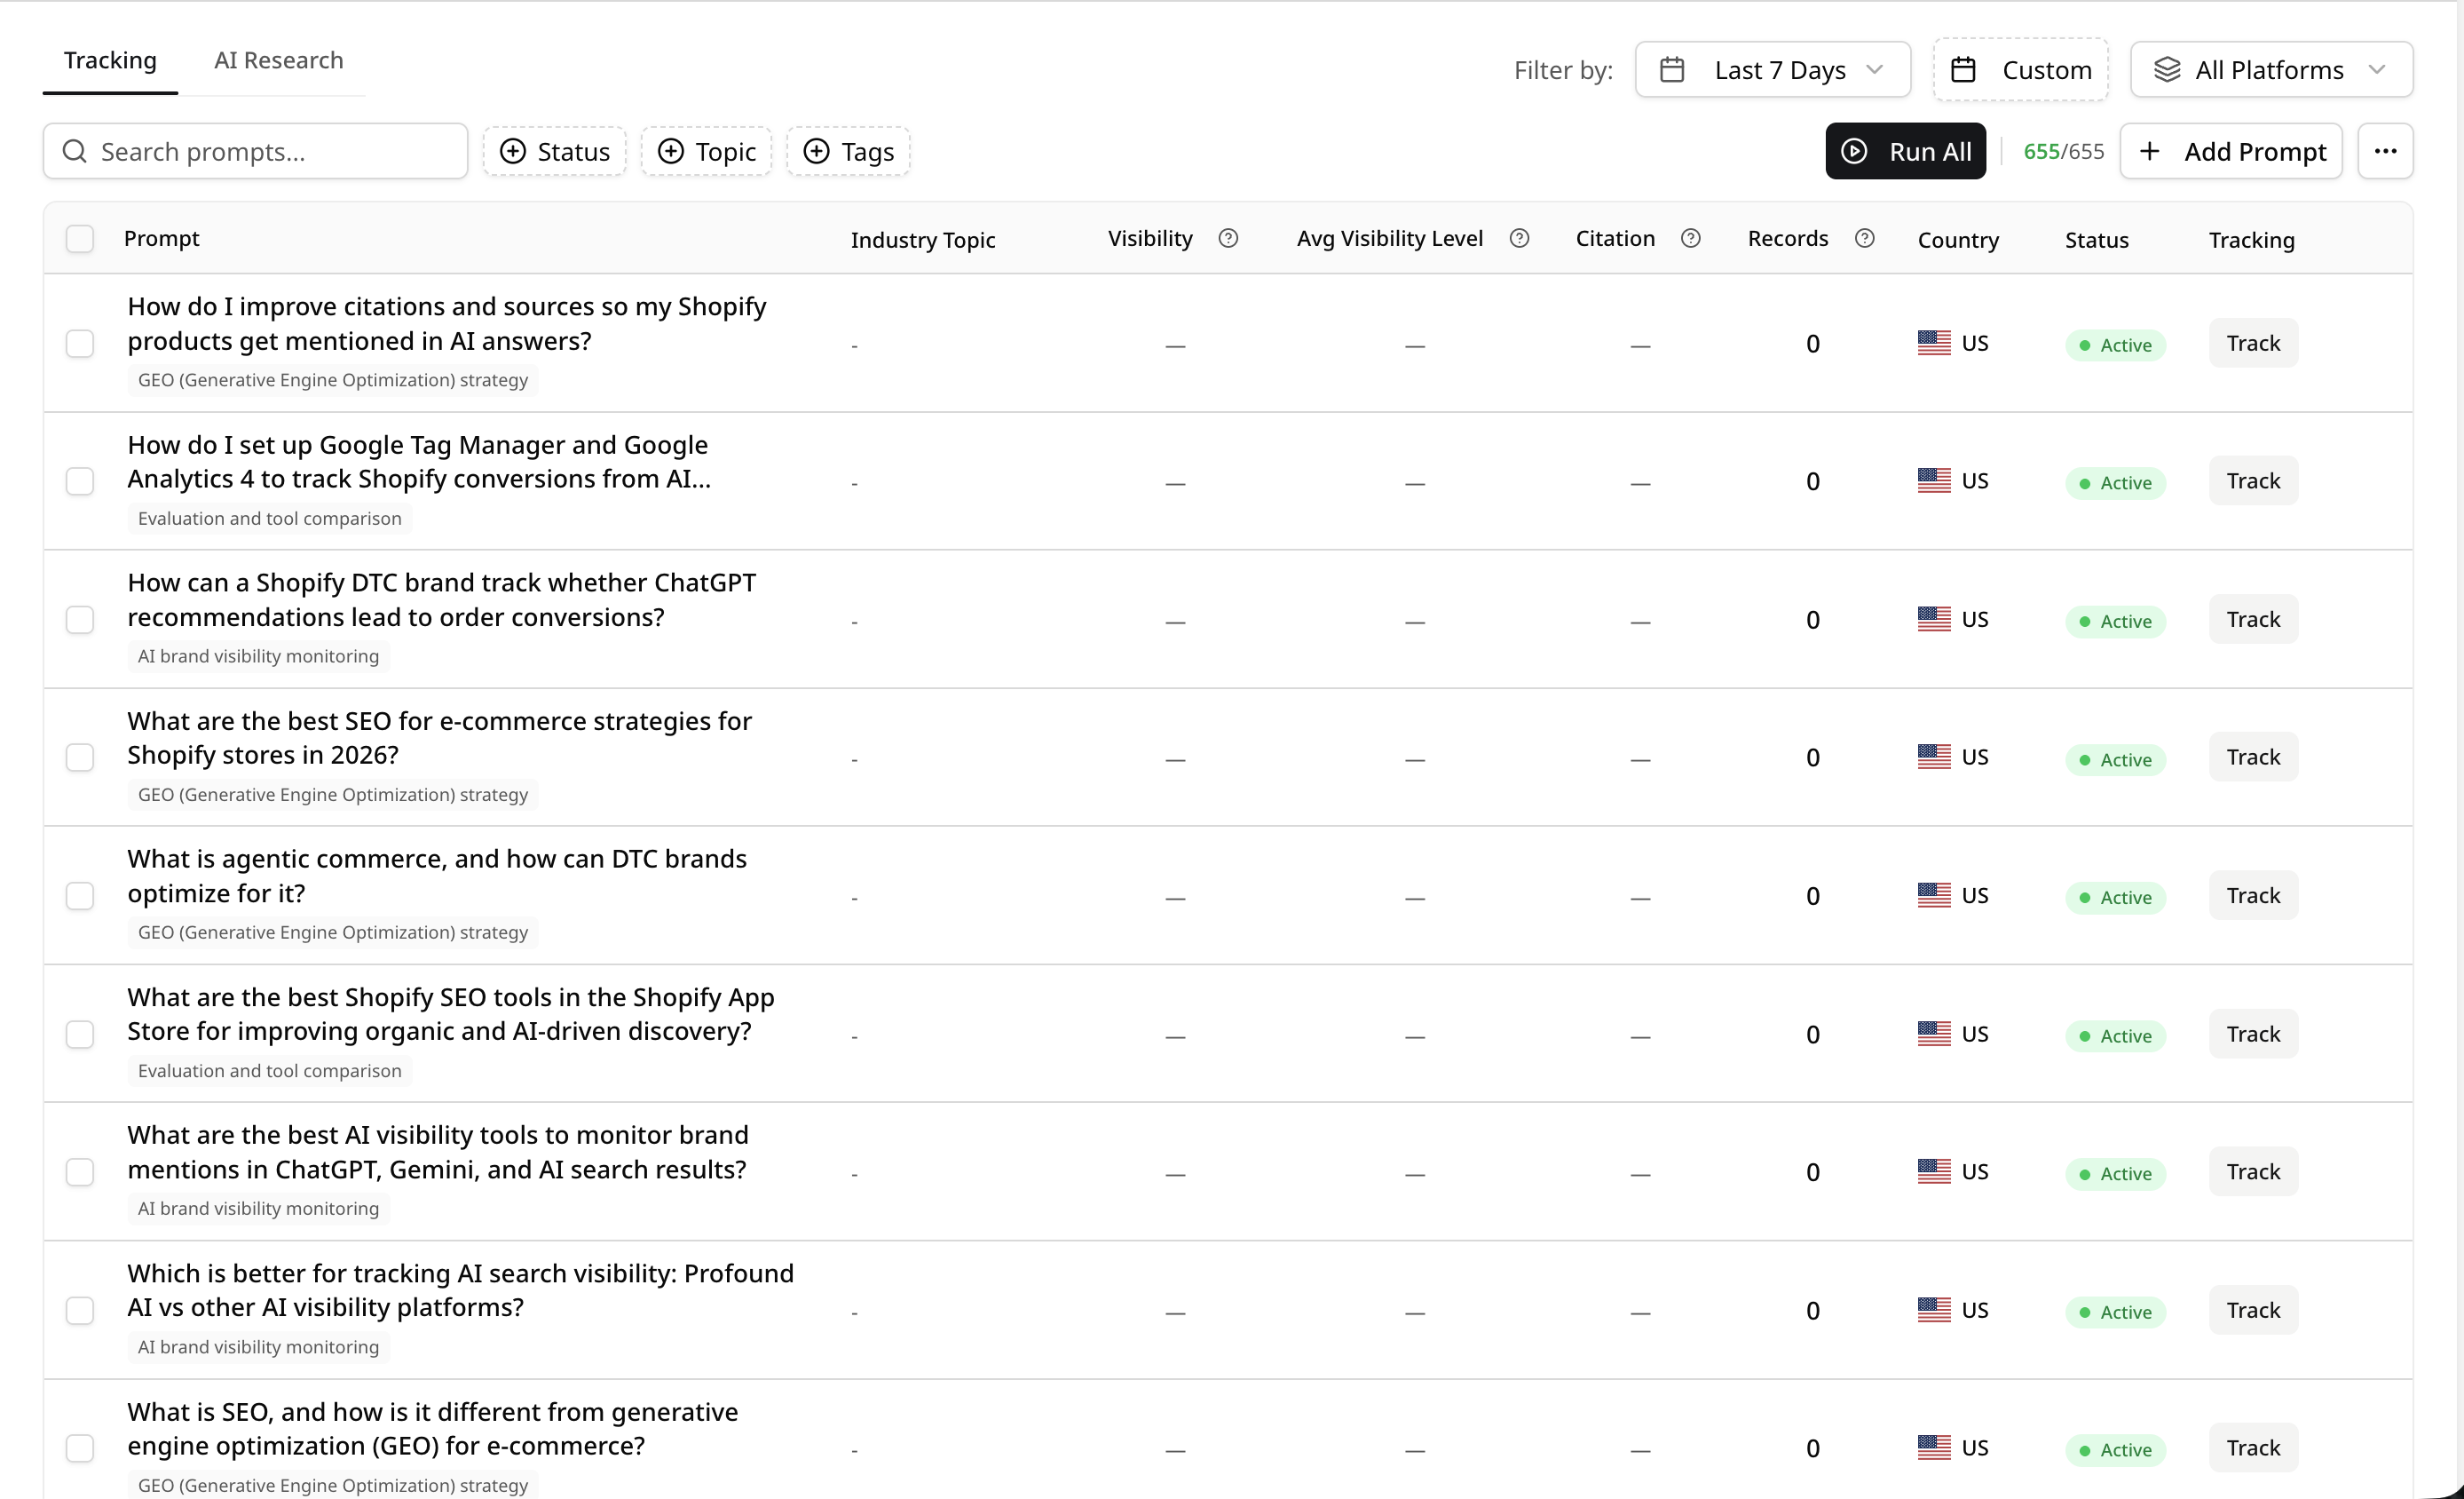Click the magnifier icon in search box
2464x1499 pixels.
tap(74, 151)
